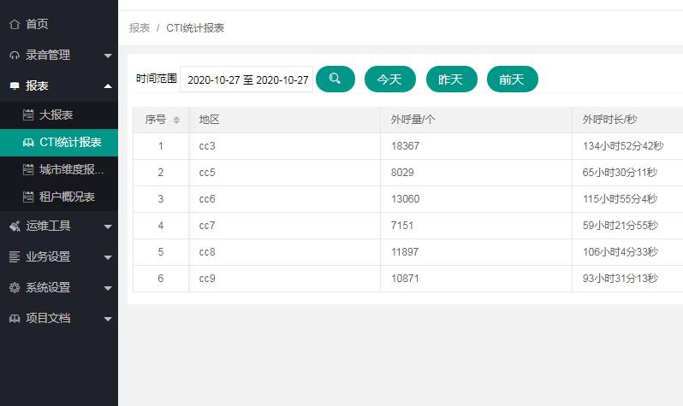The width and height of the screenshot is (683, 406).
Task: Click the tools icon beside 运维工具
Action: tap(15, 226)
